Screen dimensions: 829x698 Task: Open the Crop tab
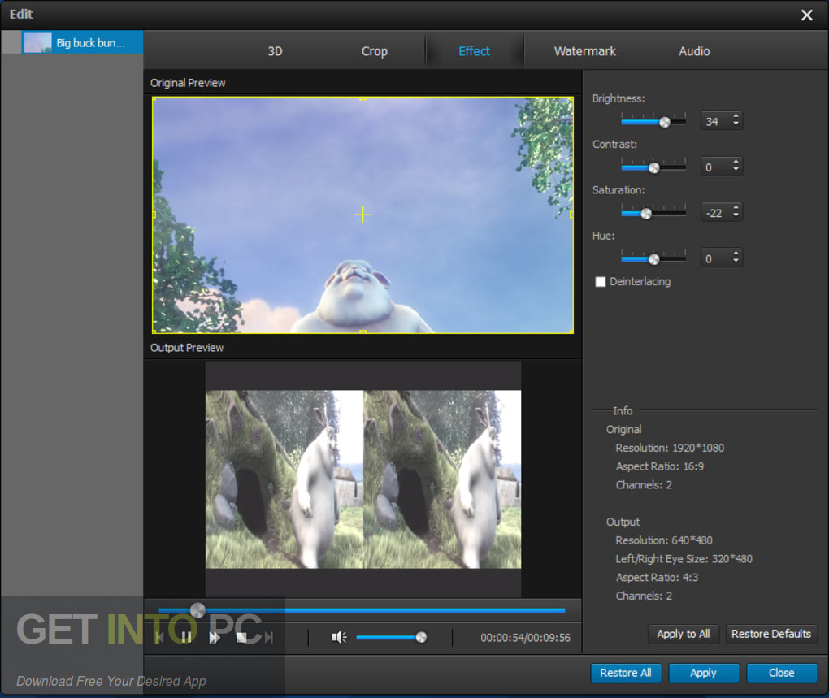(x=375, y=51)
